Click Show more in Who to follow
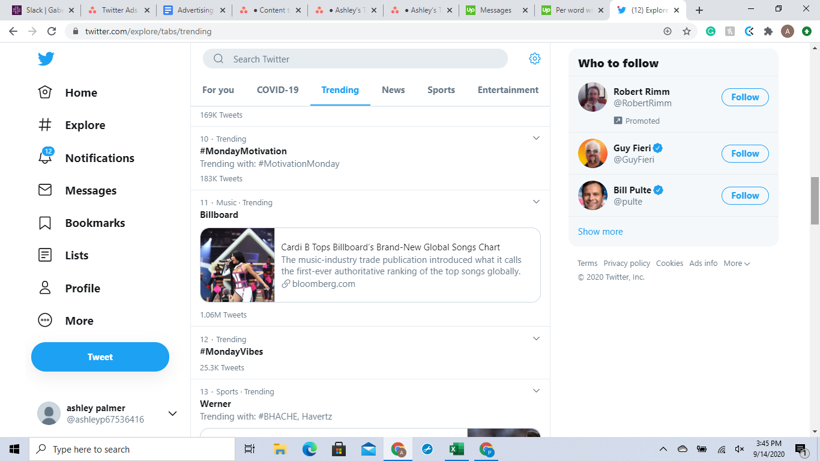820x461 pixels. click(600, 231)
